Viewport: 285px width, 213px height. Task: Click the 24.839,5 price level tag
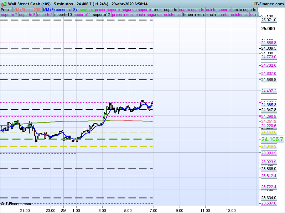point(269,48)
